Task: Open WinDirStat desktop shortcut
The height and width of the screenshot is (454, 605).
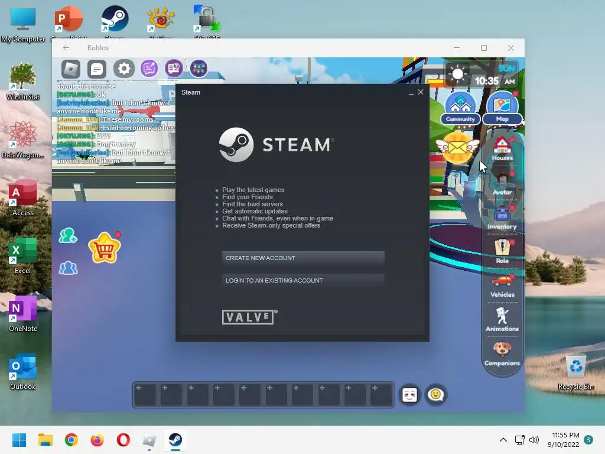Action: [23, 82]
